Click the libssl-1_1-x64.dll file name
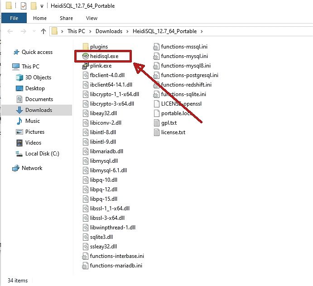Viewport: 313px width, 286px height. coord(110,208)
